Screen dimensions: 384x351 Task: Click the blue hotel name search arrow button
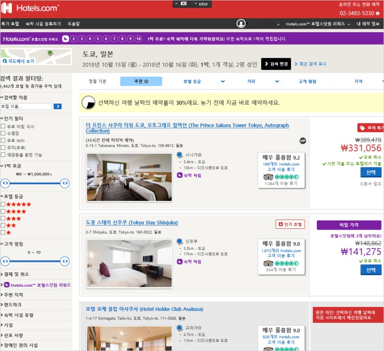tap(58, 106)
